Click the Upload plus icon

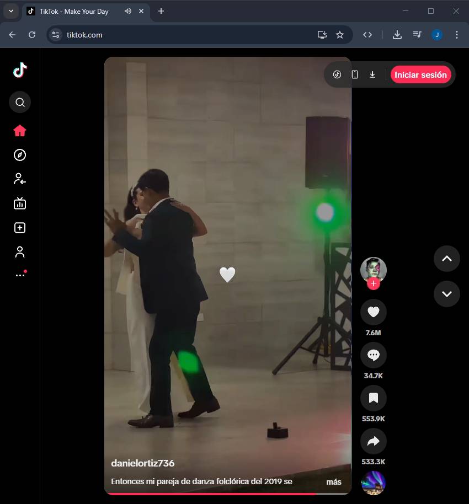coord(20,228)
